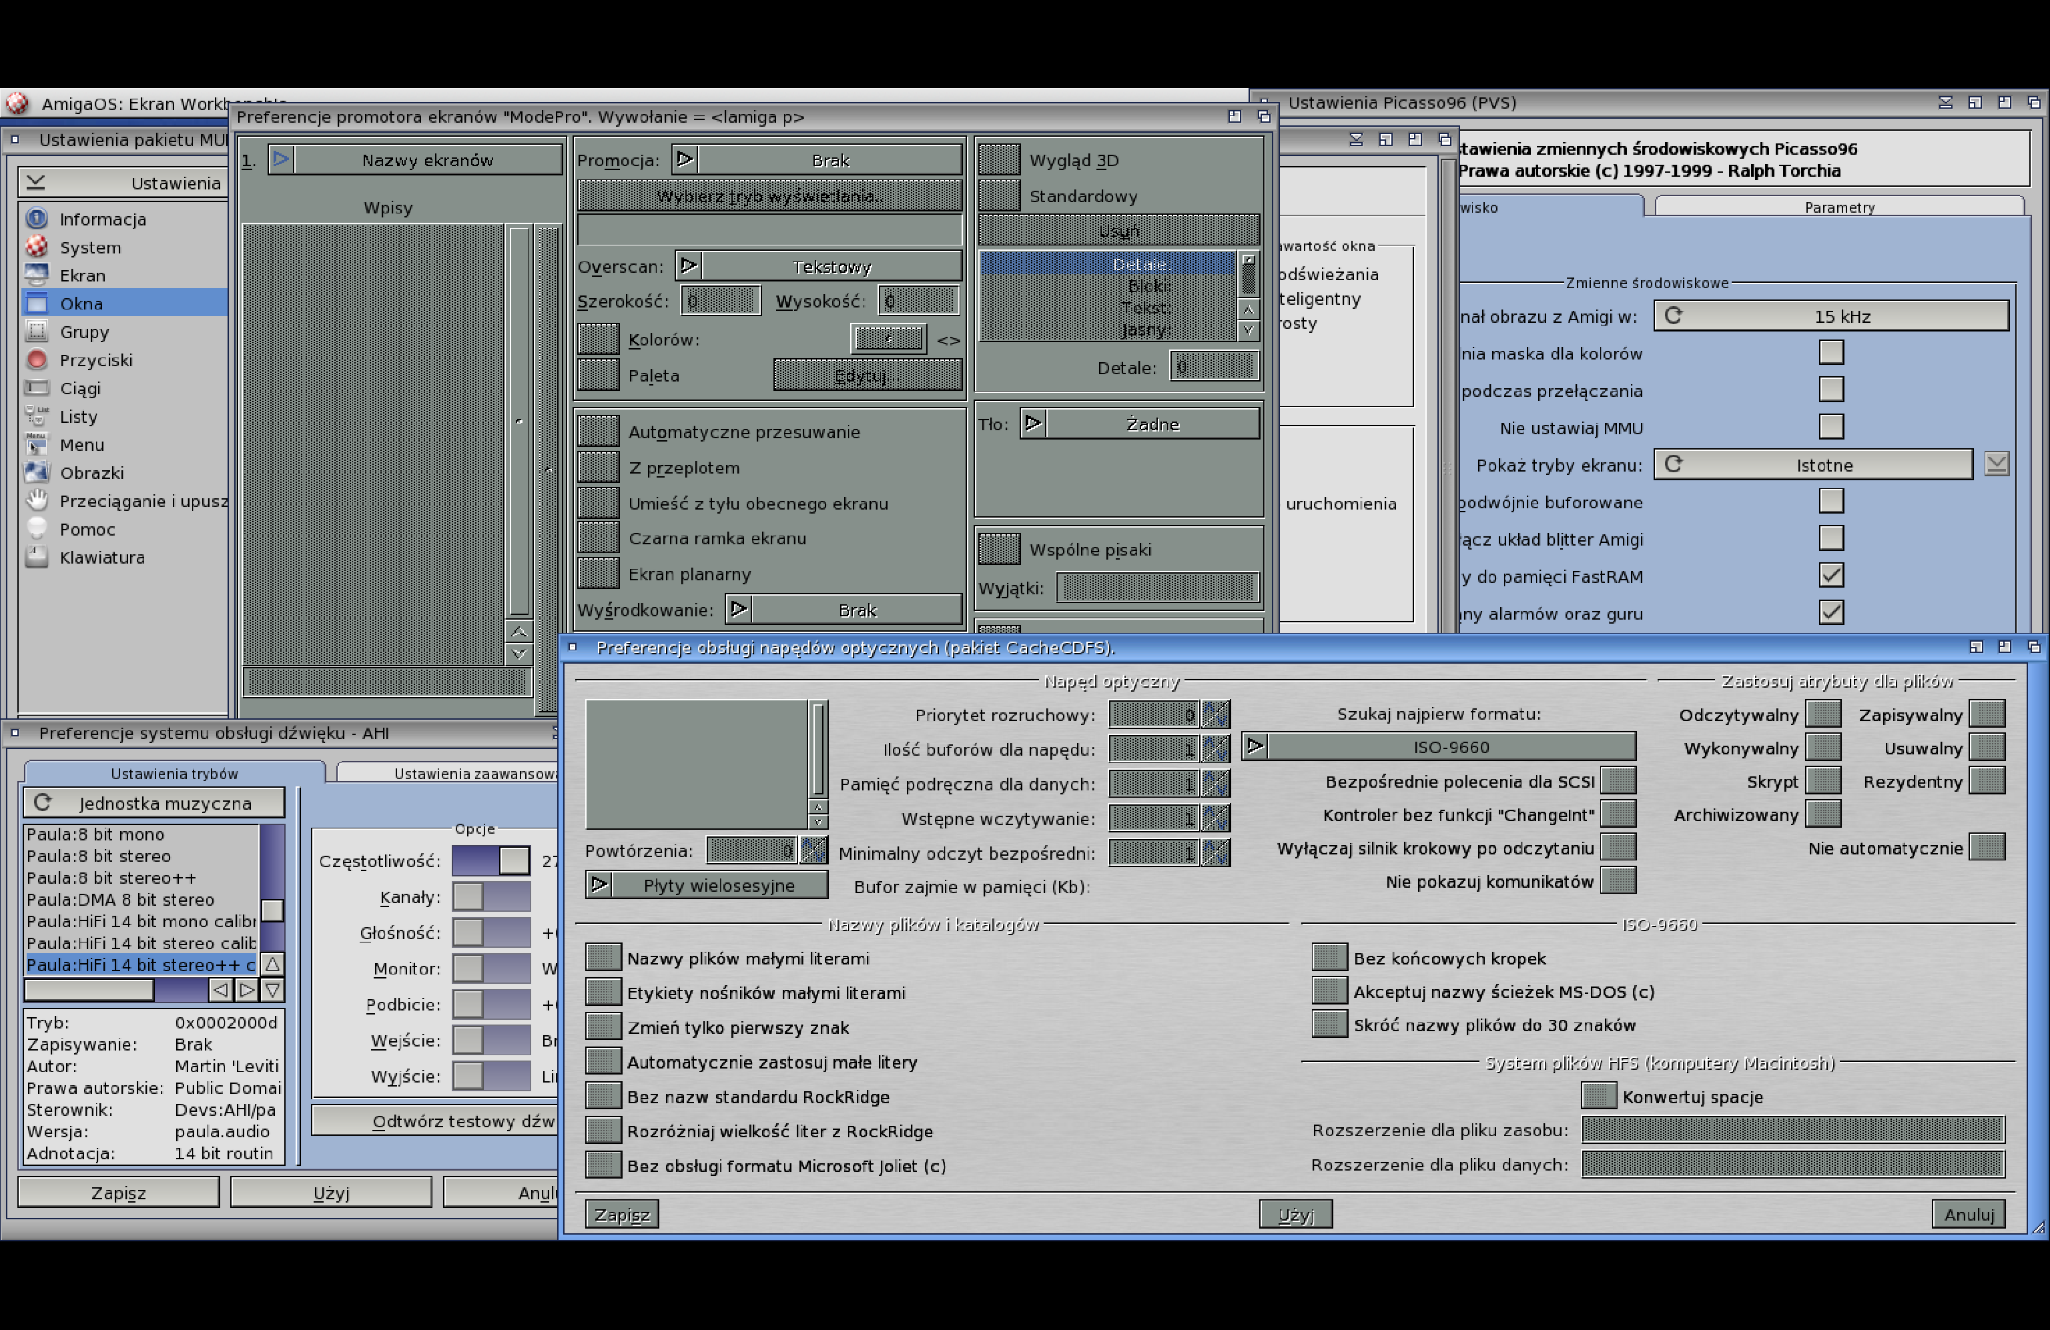The width and height of the screenshot is (2050, 1330).
Task: Click the Głośność slider in AHI
Action: pyautogui.click(x=491, y=932)
